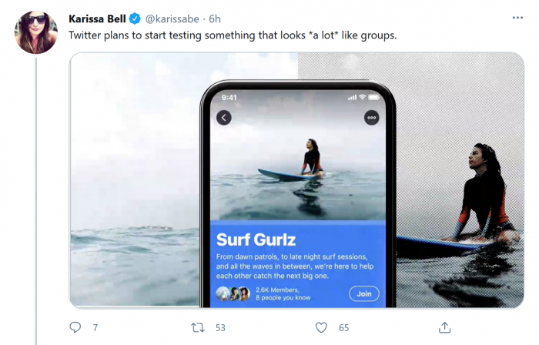
Task: Like the tweet with the heart icon
Action: pos(322,327)
